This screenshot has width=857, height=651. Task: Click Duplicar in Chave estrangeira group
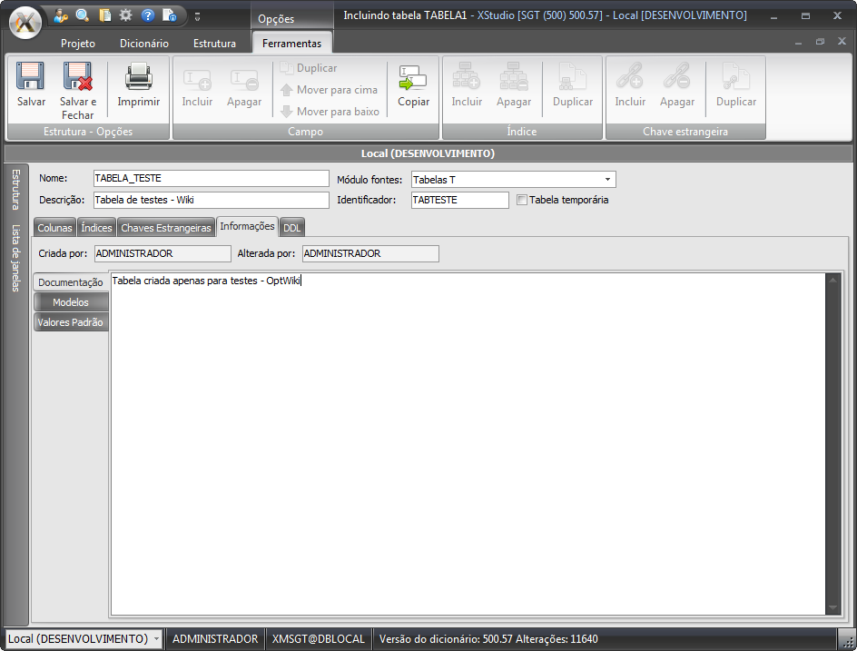point(736,85)
